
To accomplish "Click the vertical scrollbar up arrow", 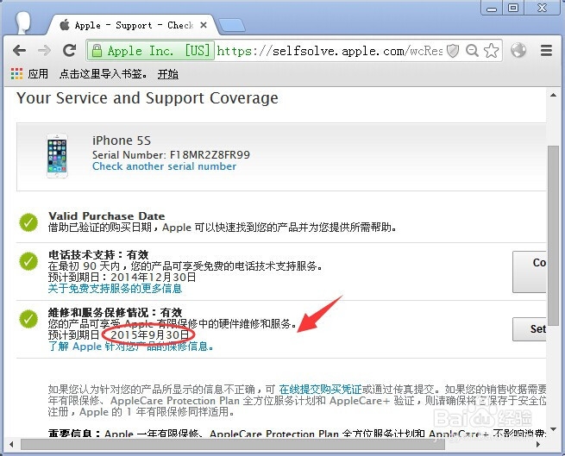I will click(x=553, y=95).
